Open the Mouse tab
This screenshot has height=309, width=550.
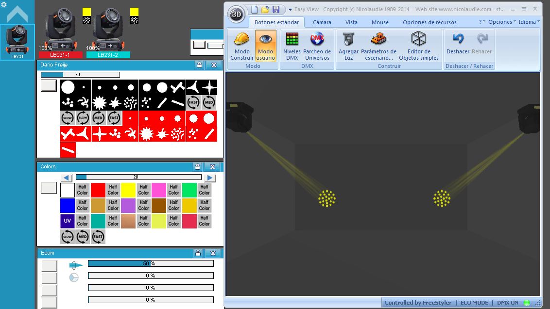point(380,22)
